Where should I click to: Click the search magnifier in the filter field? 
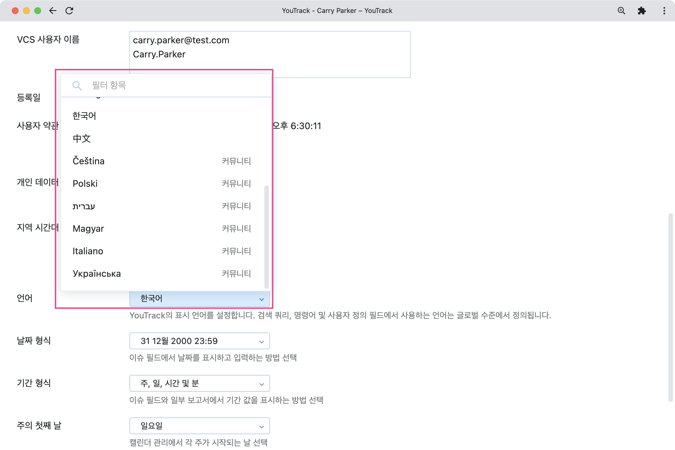pos(77,85)
